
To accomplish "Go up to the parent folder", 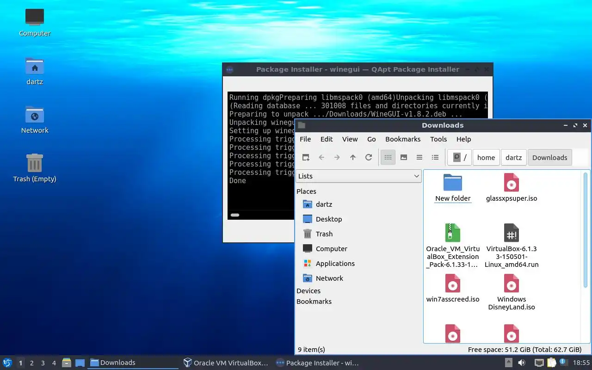I will point(353,157).
